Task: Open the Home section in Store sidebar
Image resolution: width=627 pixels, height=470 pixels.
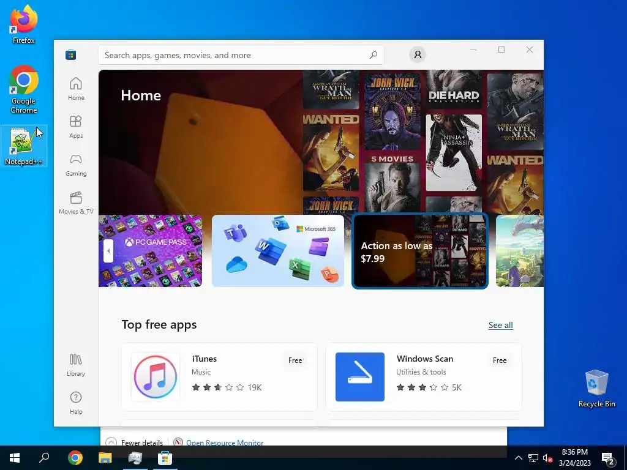Action: (x=76, y=89)
